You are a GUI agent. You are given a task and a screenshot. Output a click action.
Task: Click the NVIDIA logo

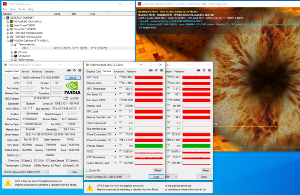point(73,88)
